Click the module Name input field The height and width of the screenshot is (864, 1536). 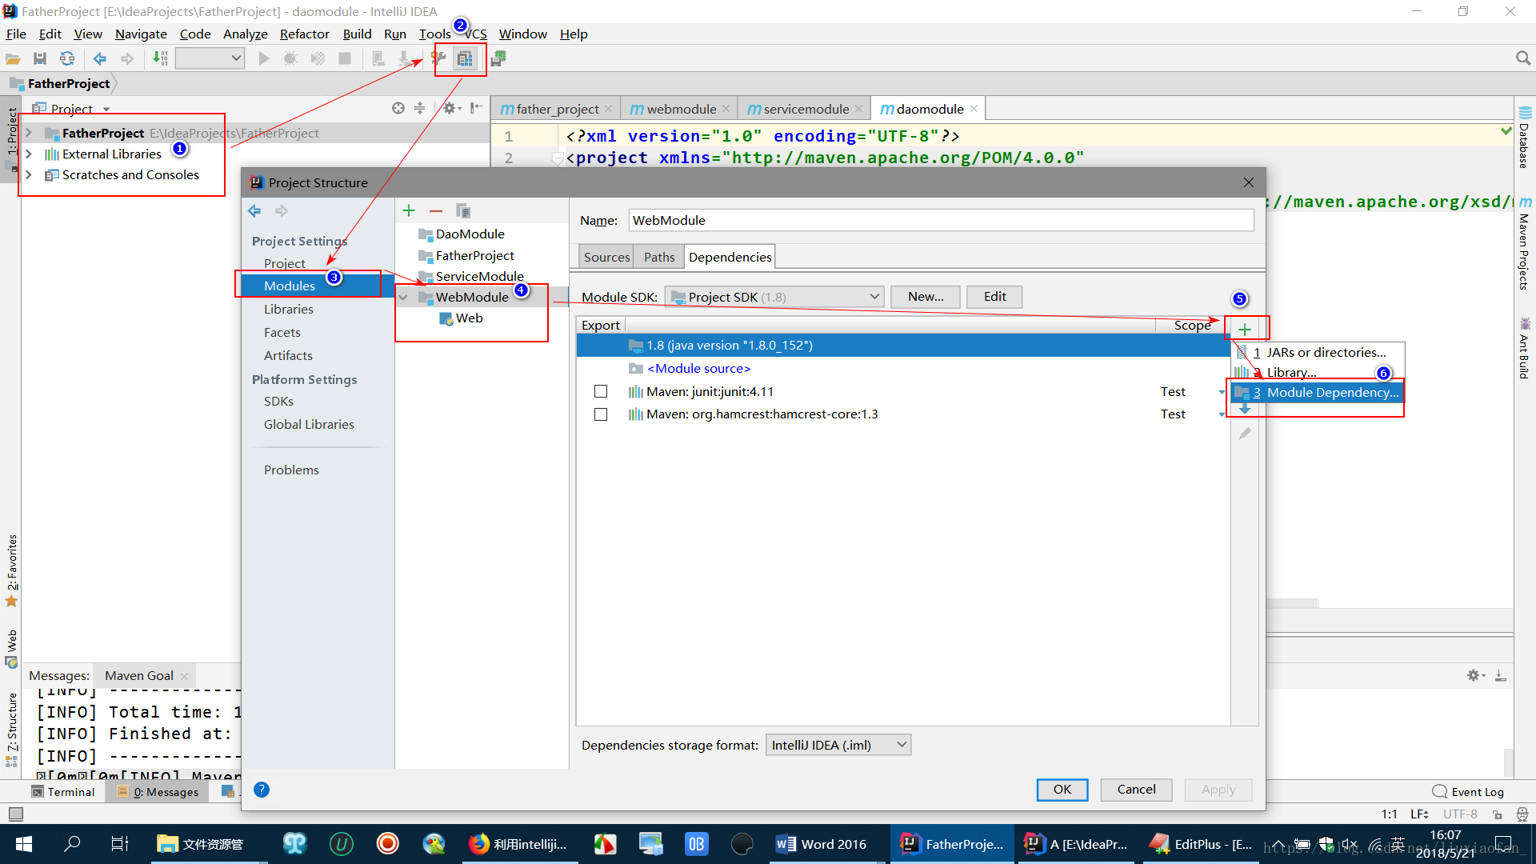tap(940, 220)
